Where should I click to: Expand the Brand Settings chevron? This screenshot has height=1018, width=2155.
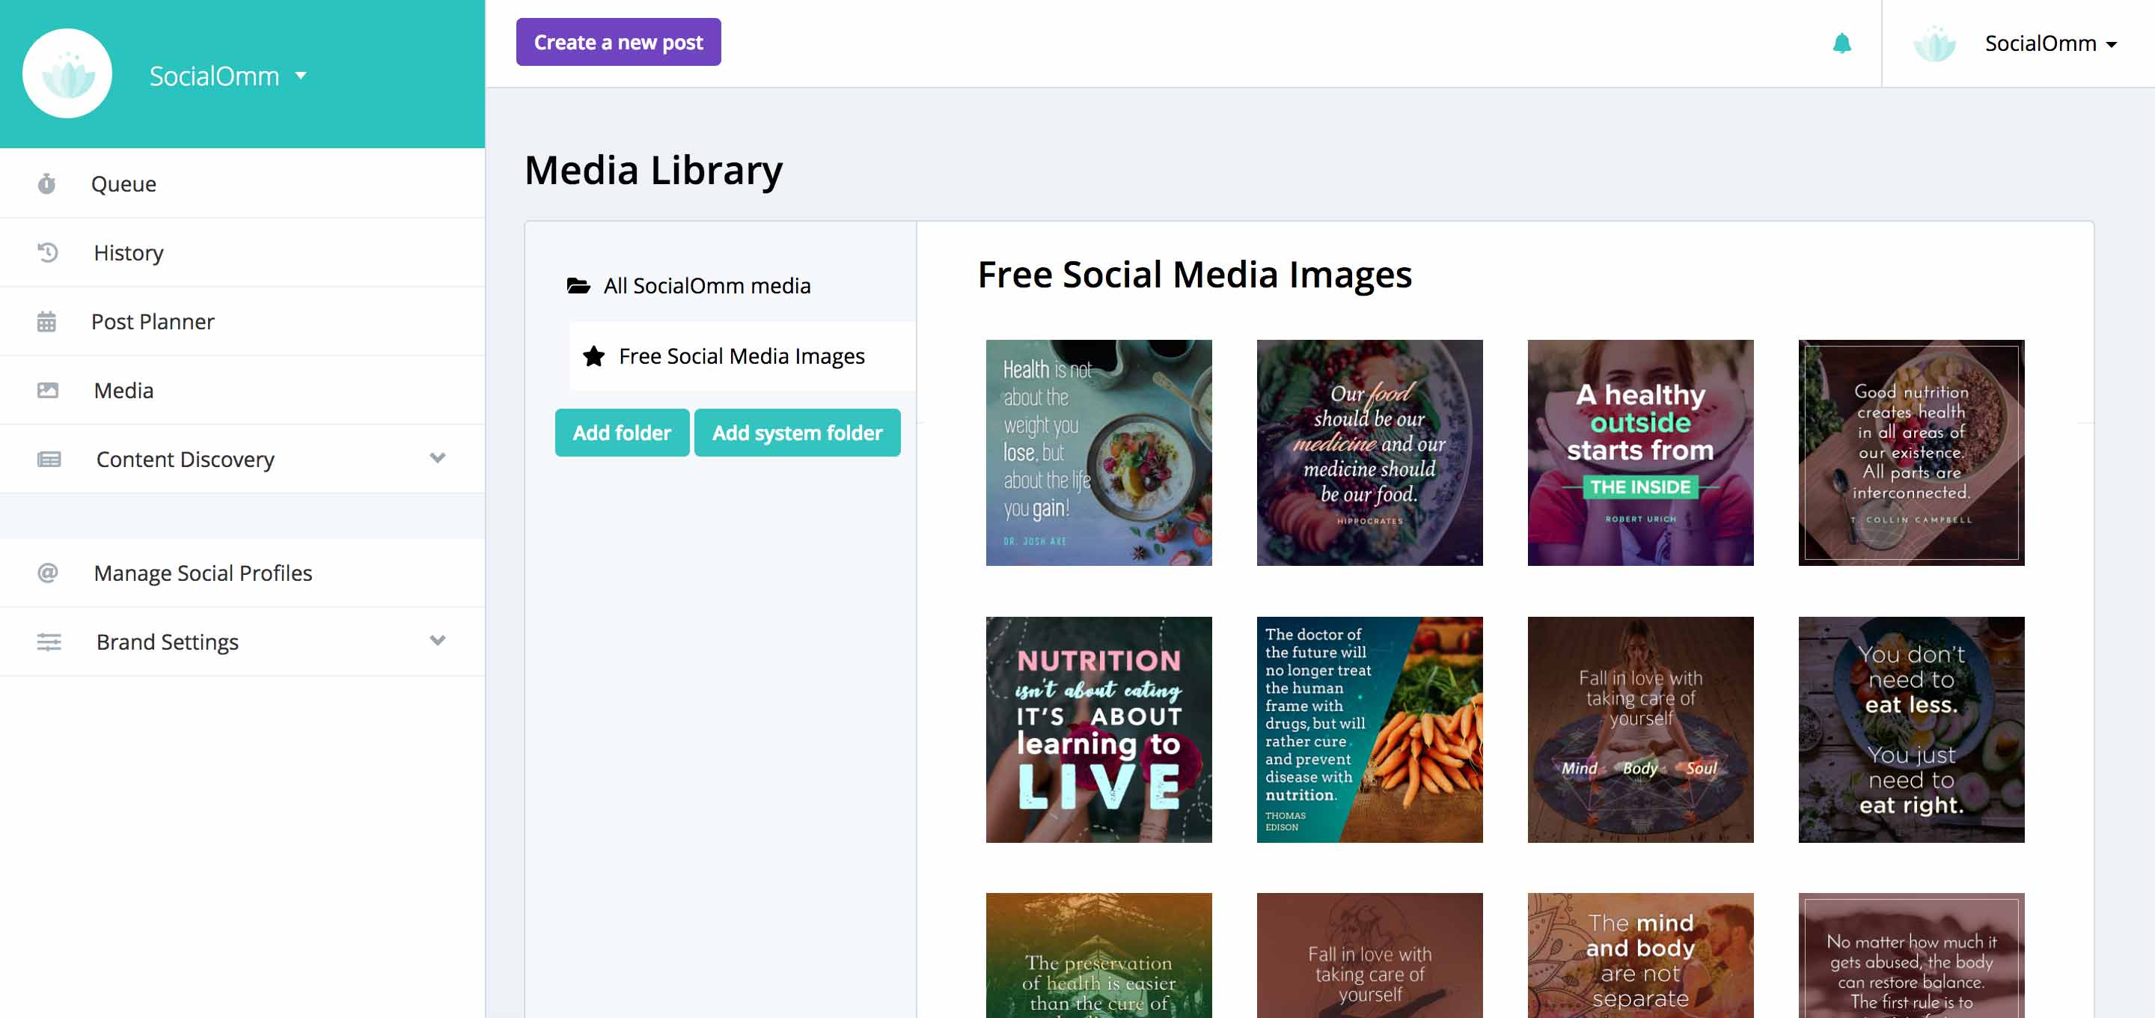pyautogui.click(x=437, y=641)
